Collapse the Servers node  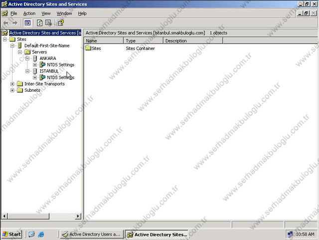click(20, 52)
